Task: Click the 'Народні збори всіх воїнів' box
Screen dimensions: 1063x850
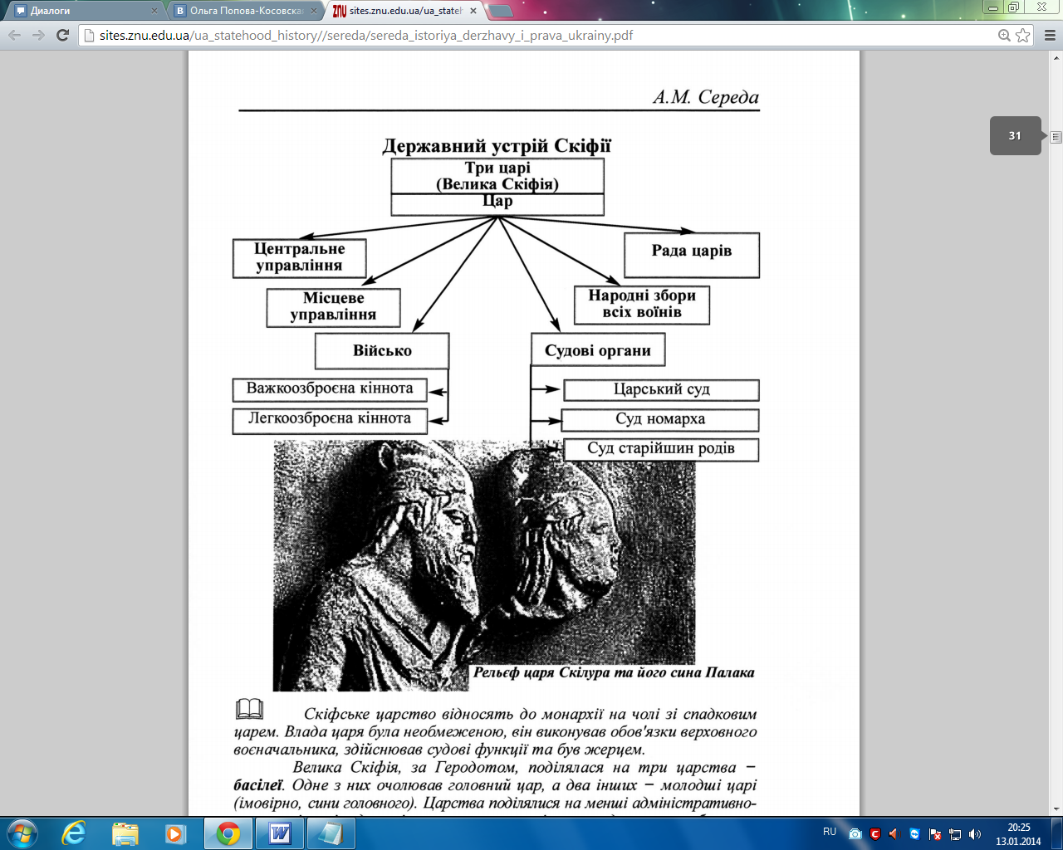Action: [642, 305]
